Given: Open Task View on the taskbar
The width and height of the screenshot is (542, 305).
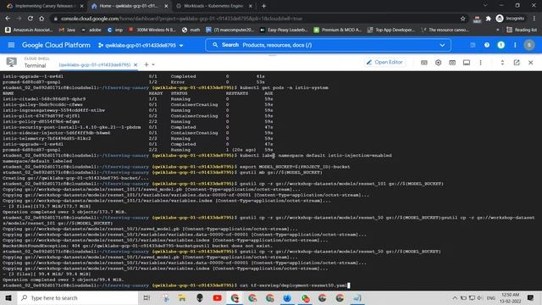Looking at the screenshot, I should point(147,297).
